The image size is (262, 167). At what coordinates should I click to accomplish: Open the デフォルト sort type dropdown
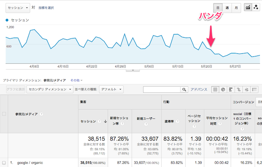111,89
